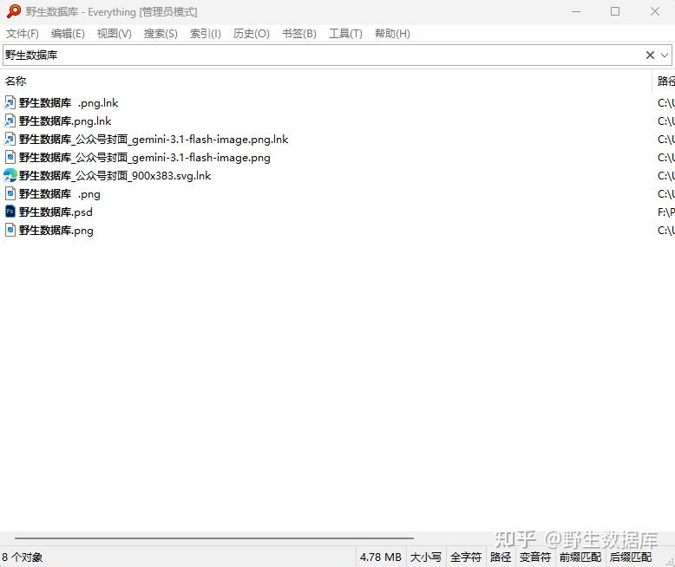This screenshot has width=675, height=567.
Task: Select 野生数据库_公众号封面_gemini-3.1-flash-image.png file name
Action: (145, 158)
